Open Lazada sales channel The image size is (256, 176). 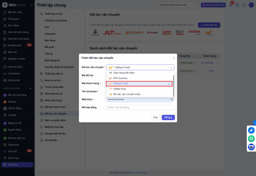pos(12,115)
